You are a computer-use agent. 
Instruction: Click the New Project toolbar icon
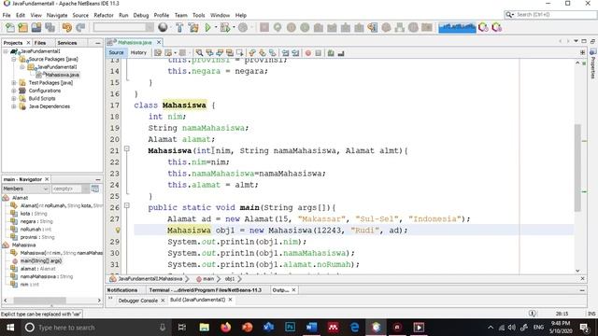click(22, 27)
